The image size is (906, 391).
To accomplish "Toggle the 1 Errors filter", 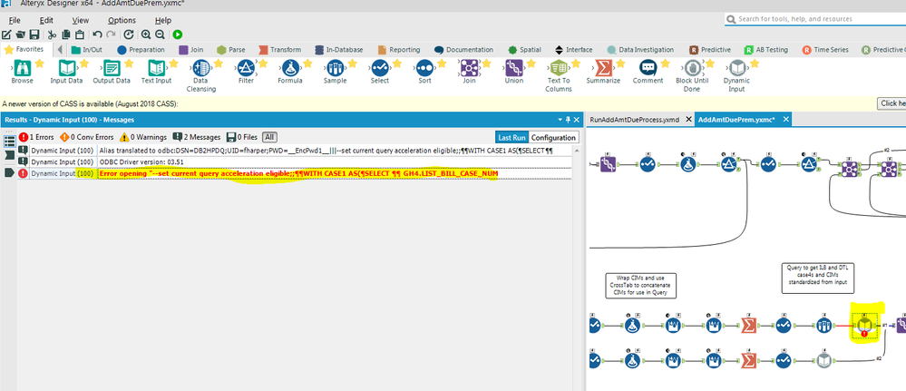I will [x=36, y=137].
